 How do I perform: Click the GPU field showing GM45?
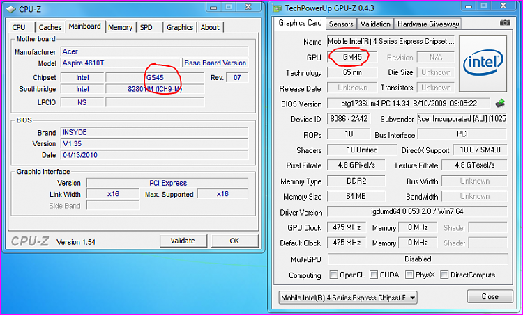pos(352,57)
